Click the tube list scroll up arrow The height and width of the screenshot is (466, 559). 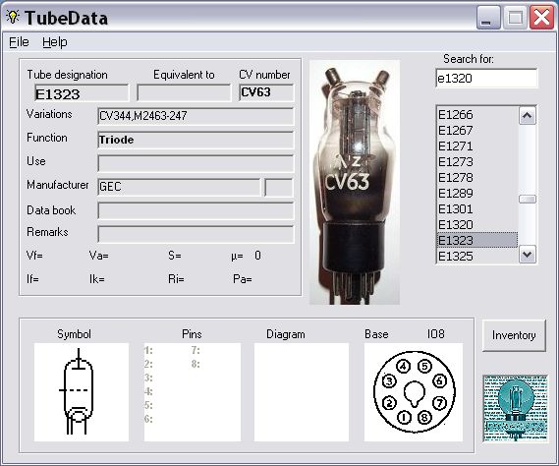click(x=527, y=116)
